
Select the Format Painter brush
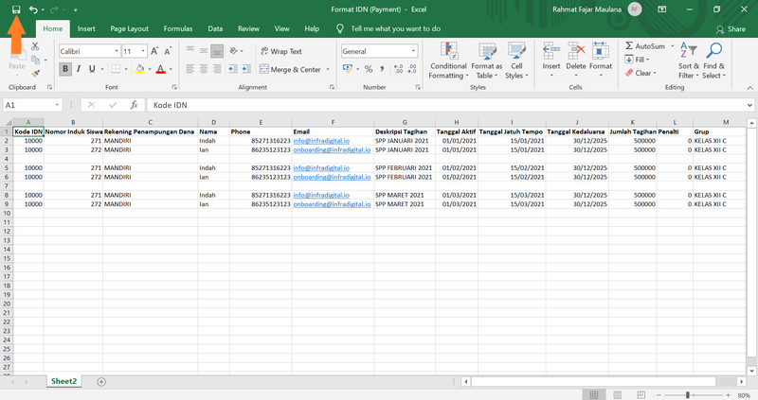coord(35,74)
